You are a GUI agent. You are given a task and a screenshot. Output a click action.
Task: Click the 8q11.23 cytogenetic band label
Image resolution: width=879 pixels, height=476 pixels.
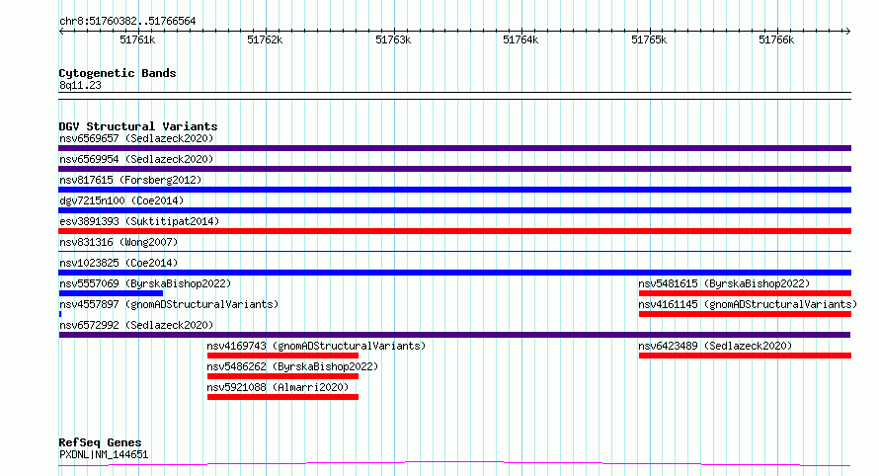click(x=80, y=85)
